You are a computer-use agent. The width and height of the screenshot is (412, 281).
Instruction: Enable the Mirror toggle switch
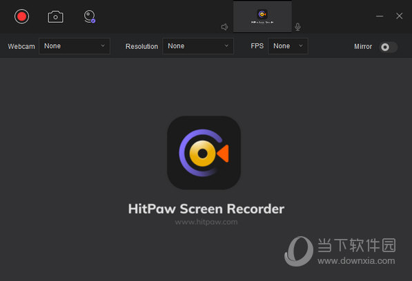click(389, 48)
